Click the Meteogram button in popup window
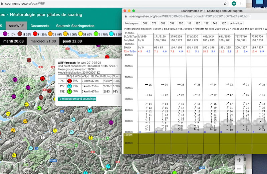This screenshot has height=174, width=267. [132, 23]
